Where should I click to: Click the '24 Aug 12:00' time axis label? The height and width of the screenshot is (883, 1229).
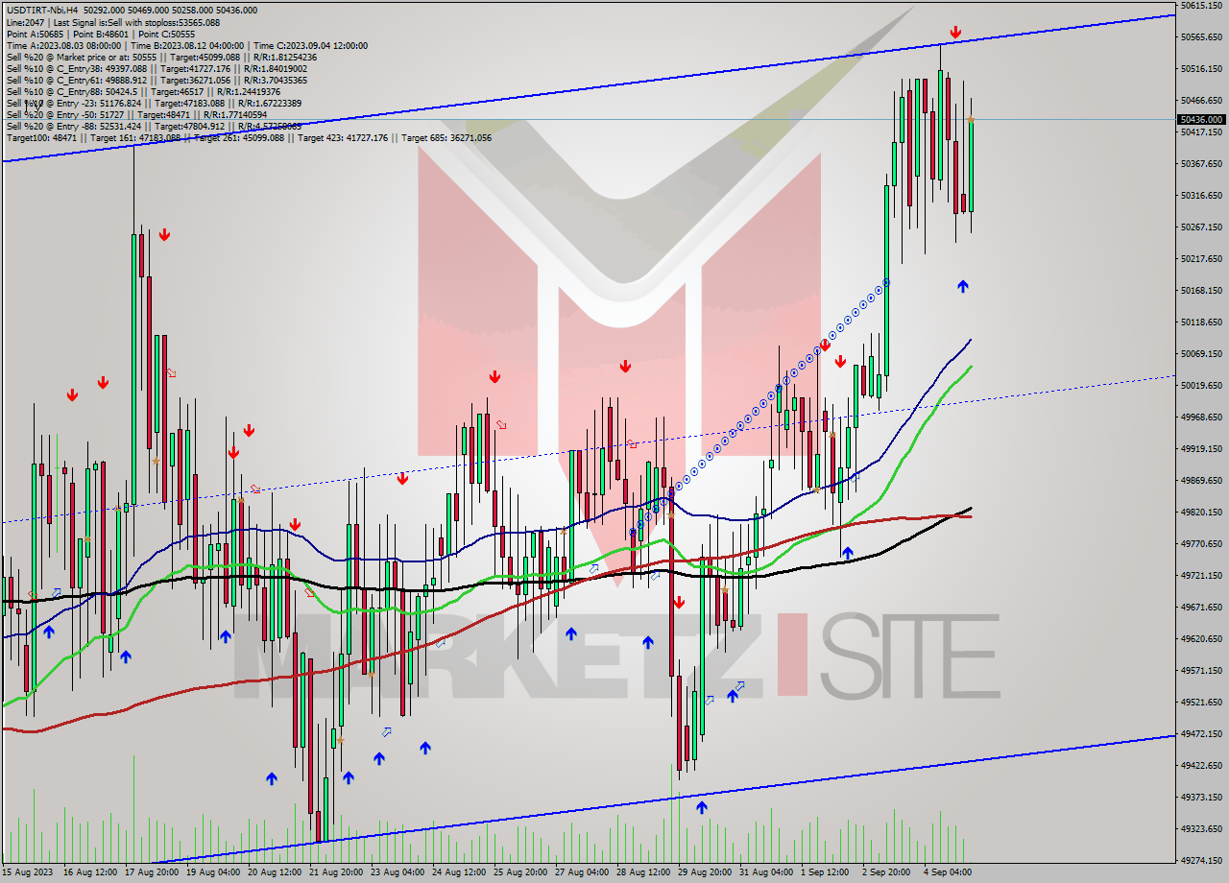click(459, 872)
